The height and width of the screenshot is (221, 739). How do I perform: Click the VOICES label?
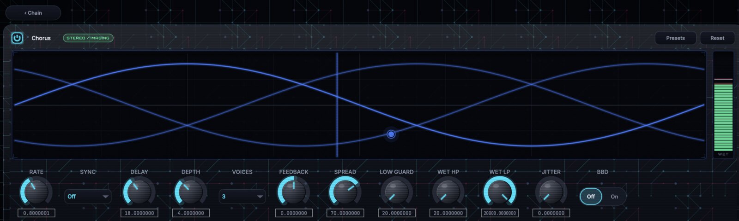[x=242, y=172]
